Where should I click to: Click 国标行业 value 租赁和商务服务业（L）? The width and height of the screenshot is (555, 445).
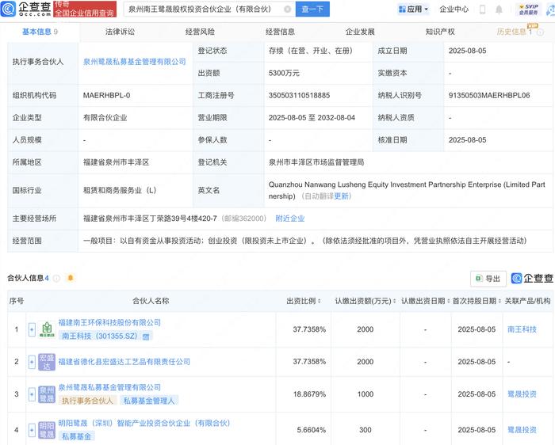coord(120,191)
